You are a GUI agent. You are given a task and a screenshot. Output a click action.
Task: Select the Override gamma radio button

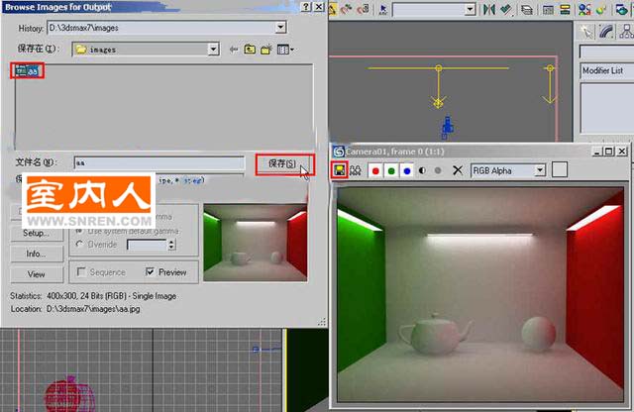point(79,245)
